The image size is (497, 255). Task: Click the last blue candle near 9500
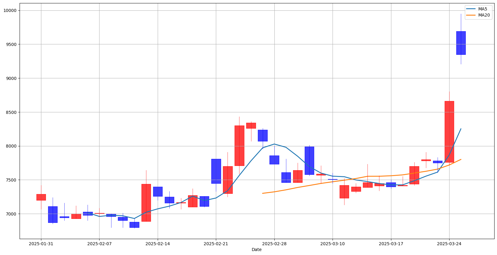(461, 43)
